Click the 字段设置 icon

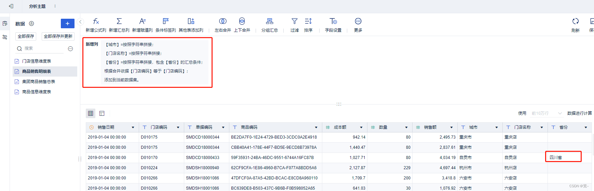click(333, 21)
